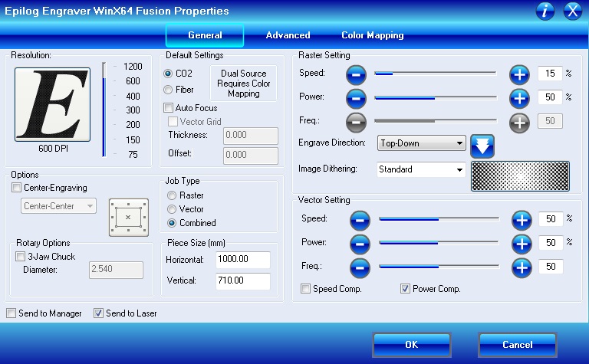Enable the 3-Jaw Chuck checkbox
Screen dimensions: 589x364
point(20,257)
